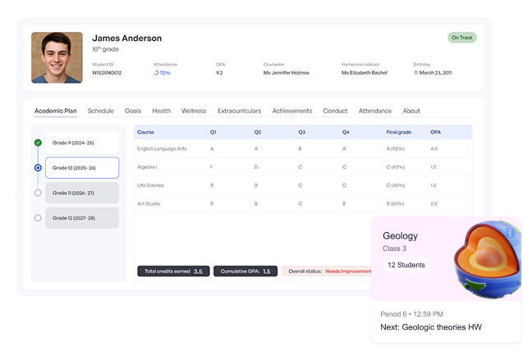This screenshot has width=532, height=356.
Task: Click the 2.0 GPA value for Art Studio
Action: point(433,203)
